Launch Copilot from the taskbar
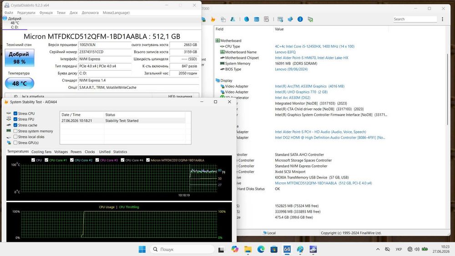Screen dimensions: 455x256 235,249
